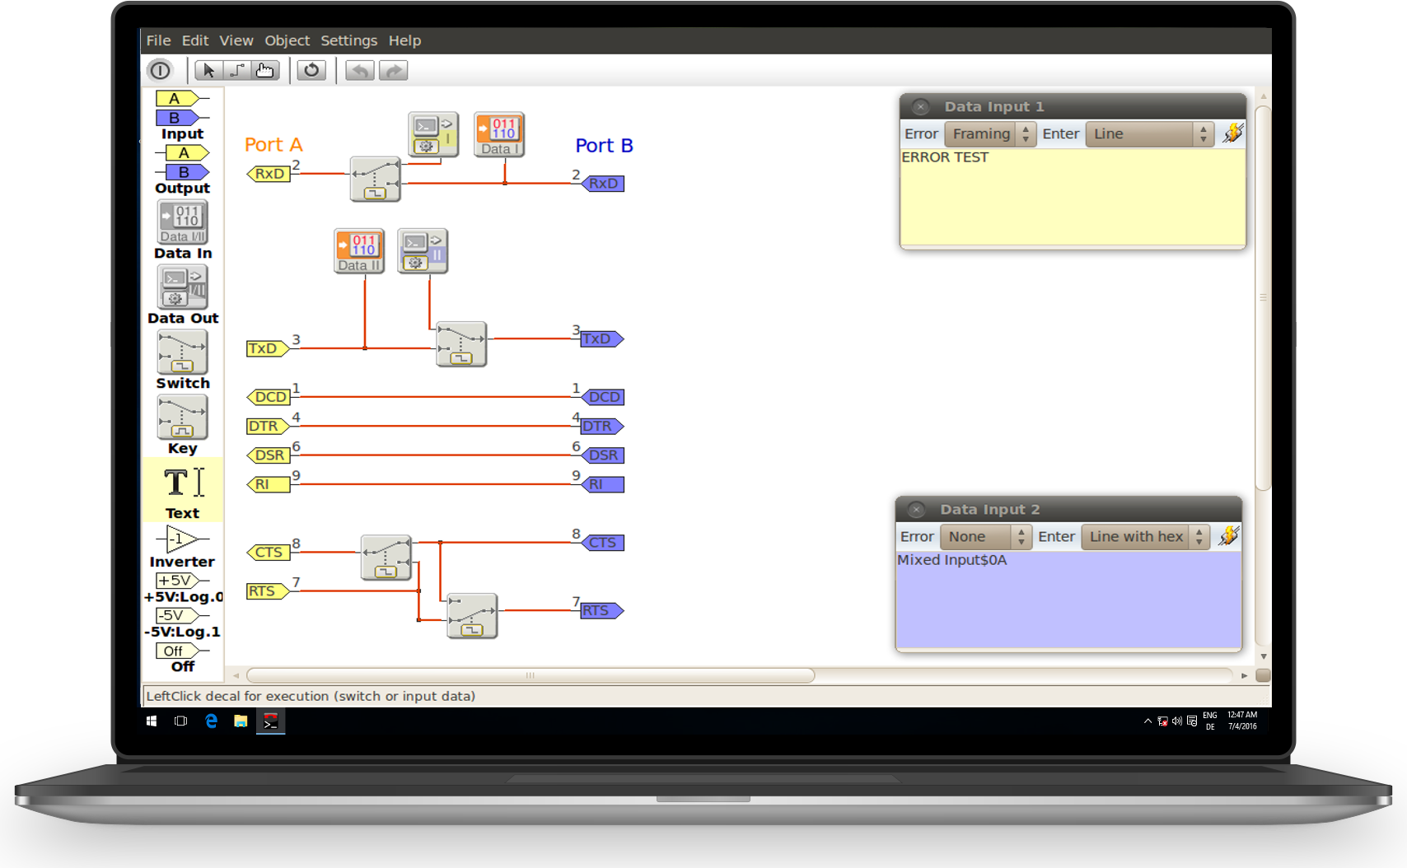The height and width of the screenshot is (868, 1407).
Task: Pick the Switch palette element
Action: [182, 352]
